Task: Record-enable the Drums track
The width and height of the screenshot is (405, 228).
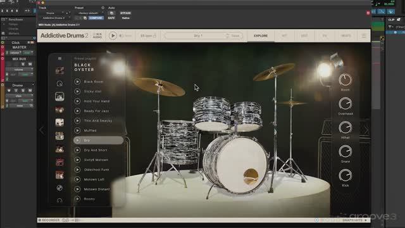Action: 9,91
